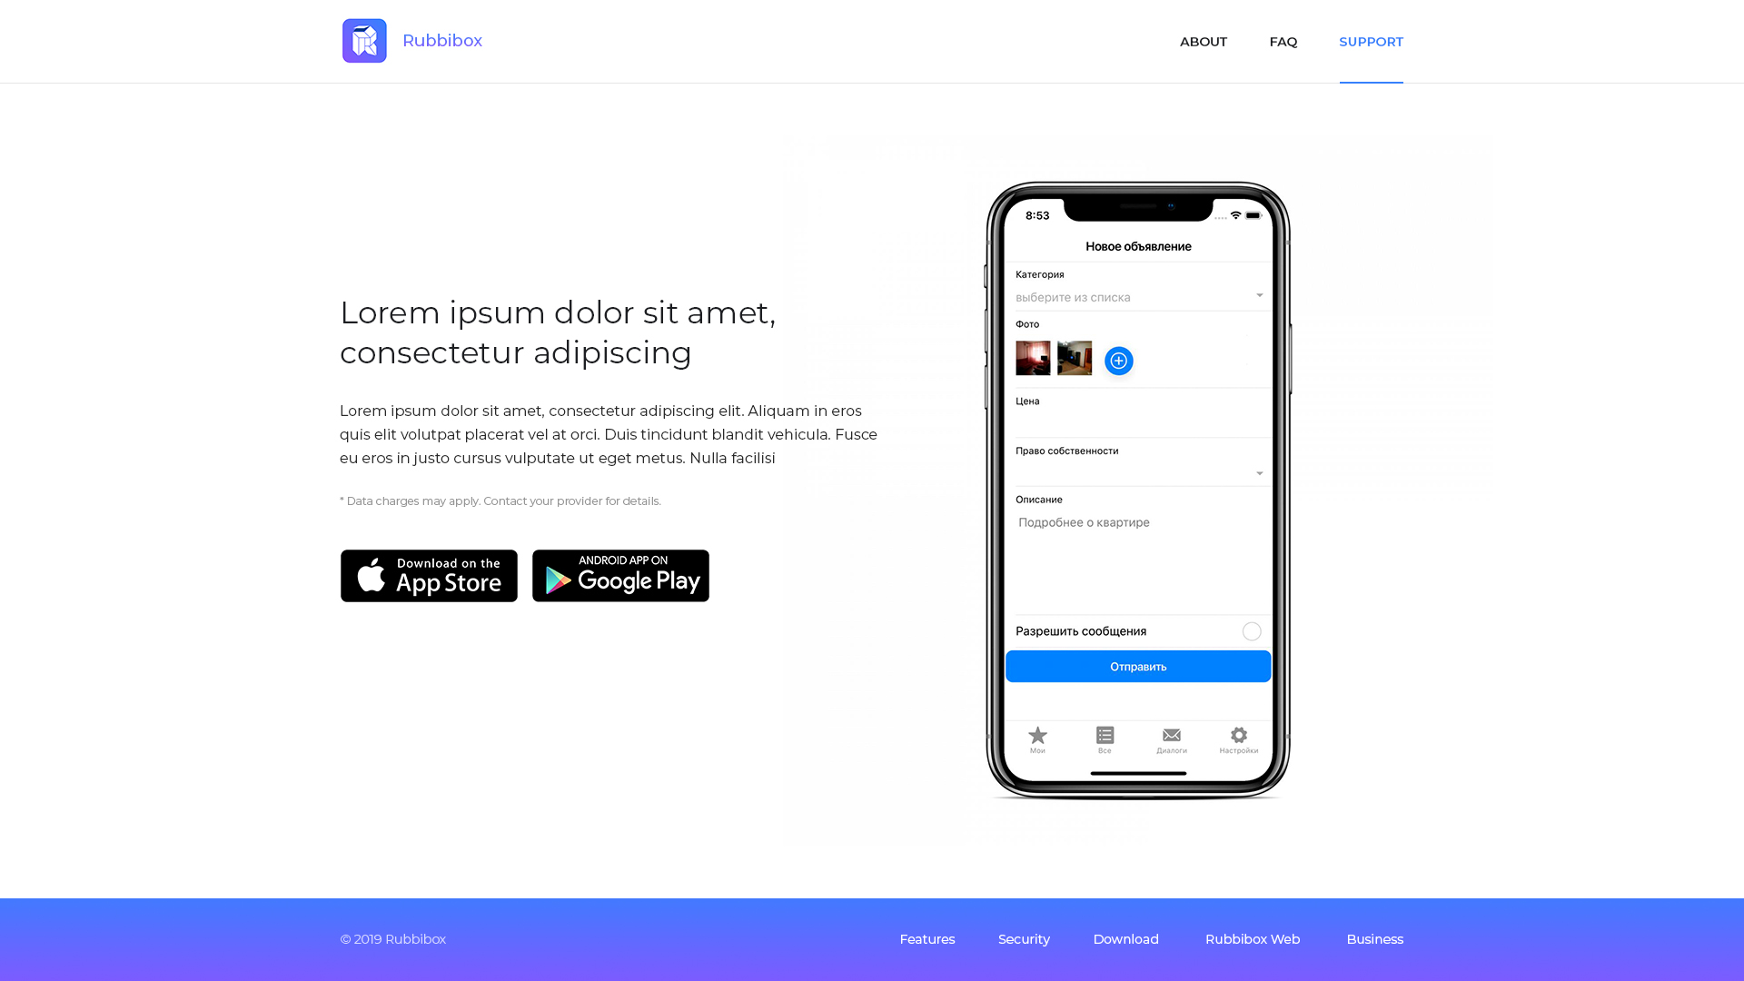Open the FAQ navigation menu item
The image size is (1744, 981).
(x=1283, y=41)
